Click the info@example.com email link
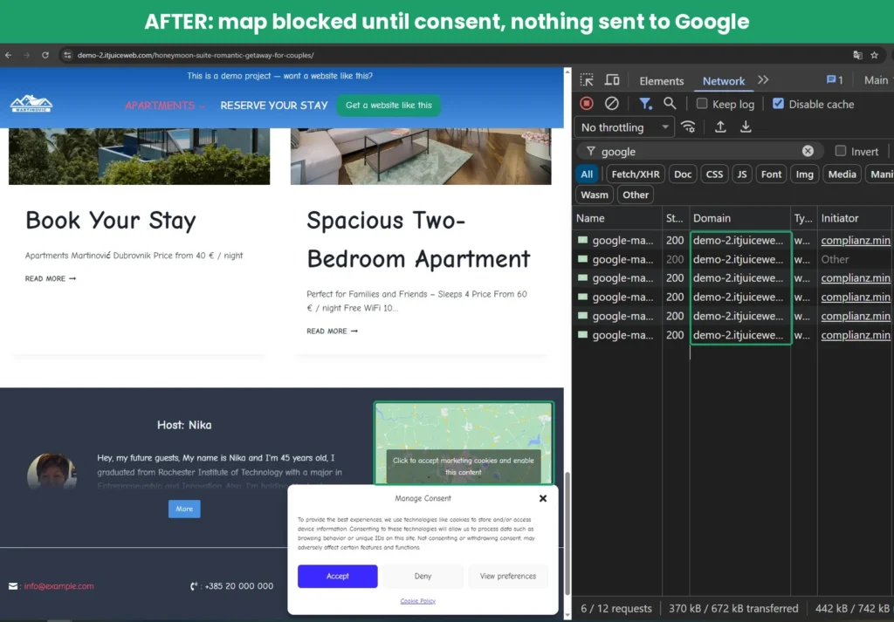This screenshot has width=894, height=622. point(58,586)
